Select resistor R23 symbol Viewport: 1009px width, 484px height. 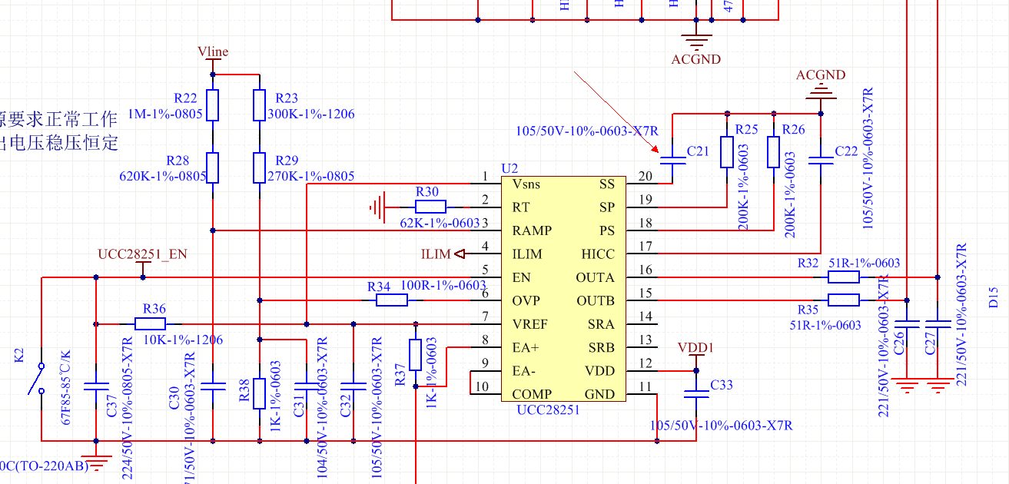click(260, 105)
